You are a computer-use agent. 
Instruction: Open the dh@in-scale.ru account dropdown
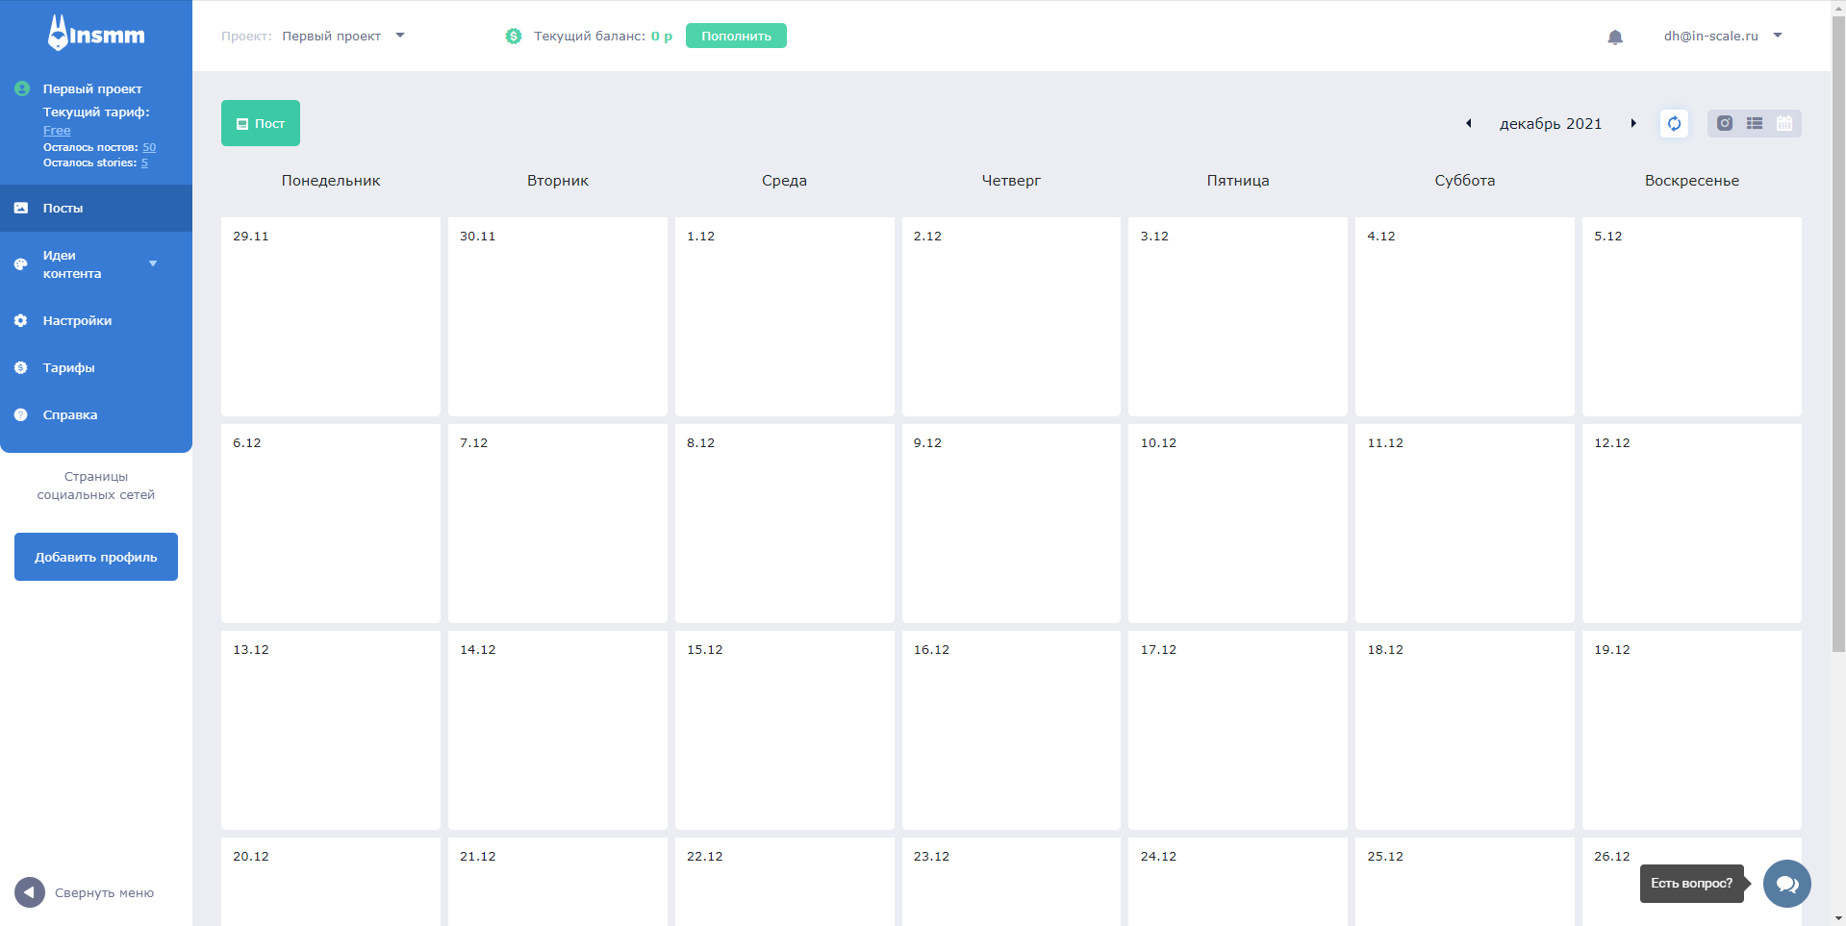click(1723, 36)
